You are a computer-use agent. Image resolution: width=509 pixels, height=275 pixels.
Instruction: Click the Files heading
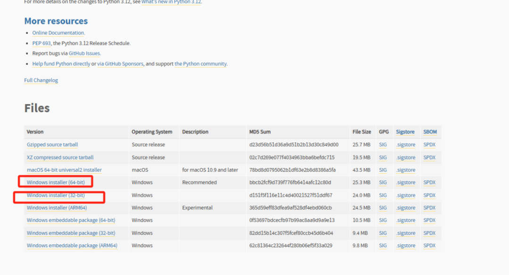(37, 108)
